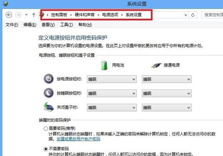Open the 工具(T) menu
The height and width of the screenshot is (156, 223).
pos(67,25)
